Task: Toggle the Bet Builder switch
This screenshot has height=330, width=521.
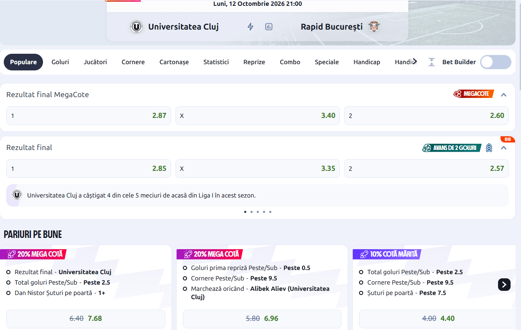Action: click(496, 62)
